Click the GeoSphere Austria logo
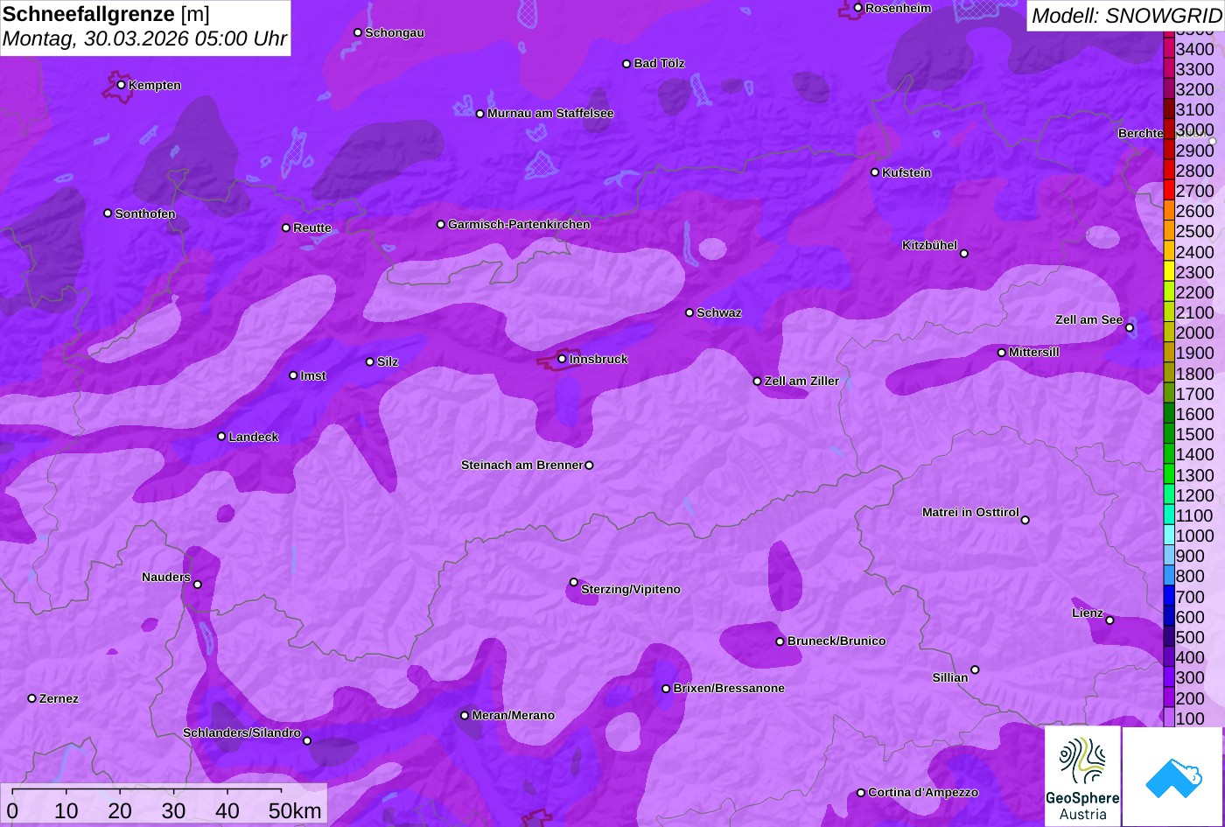The image size is (1225, 827). 1082,776
